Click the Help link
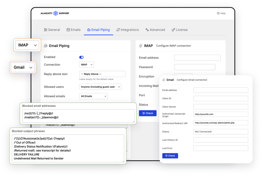Image resolution: width=262 pixels, height=176 pixels. (221, 13)
